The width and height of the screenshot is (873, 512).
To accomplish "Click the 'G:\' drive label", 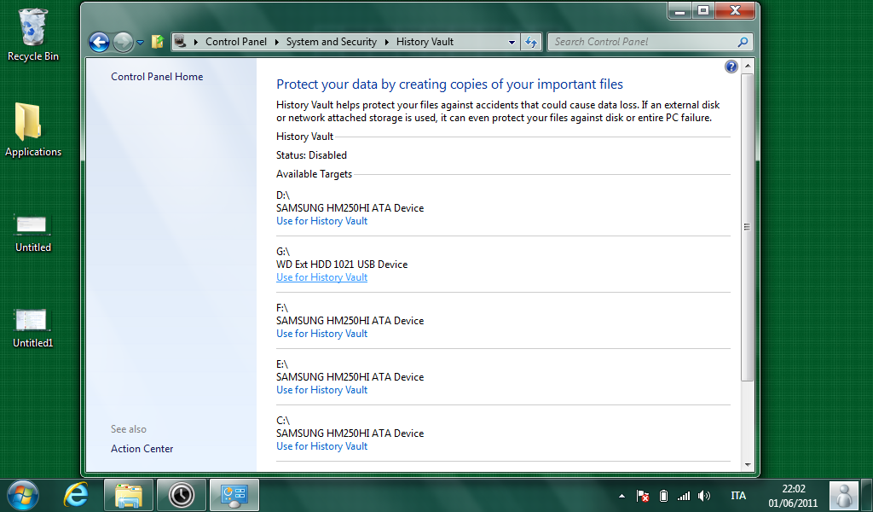I will (x=283, y=252).
